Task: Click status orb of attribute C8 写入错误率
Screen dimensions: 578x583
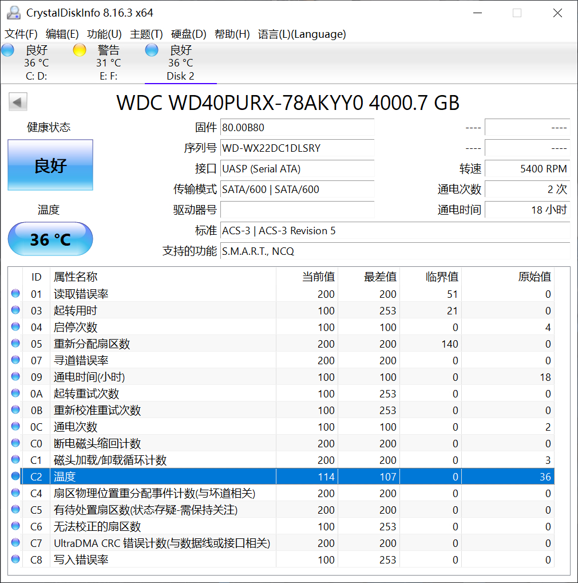Action: coord(15,559)
